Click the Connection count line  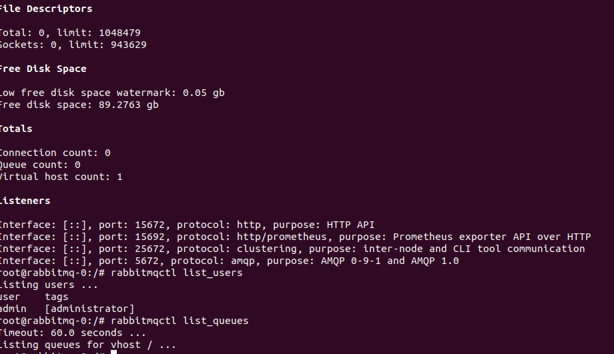click(x=55, y=153)
